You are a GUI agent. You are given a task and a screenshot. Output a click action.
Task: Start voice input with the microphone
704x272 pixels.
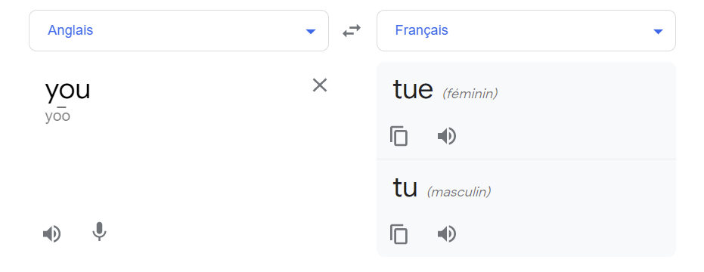coord(99,232)
